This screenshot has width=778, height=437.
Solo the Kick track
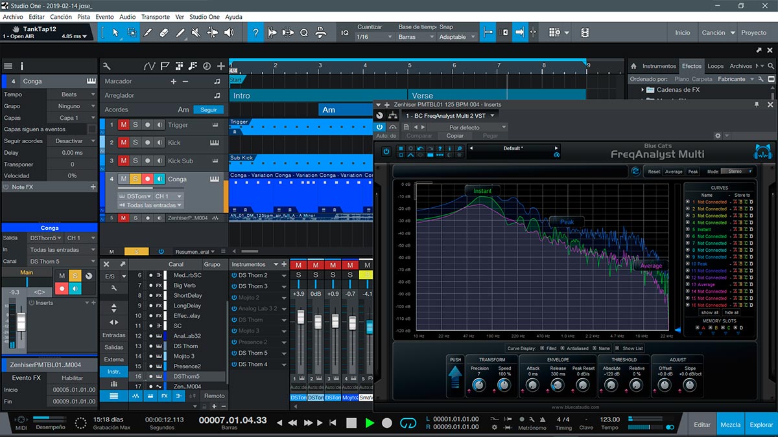point(136,142)
